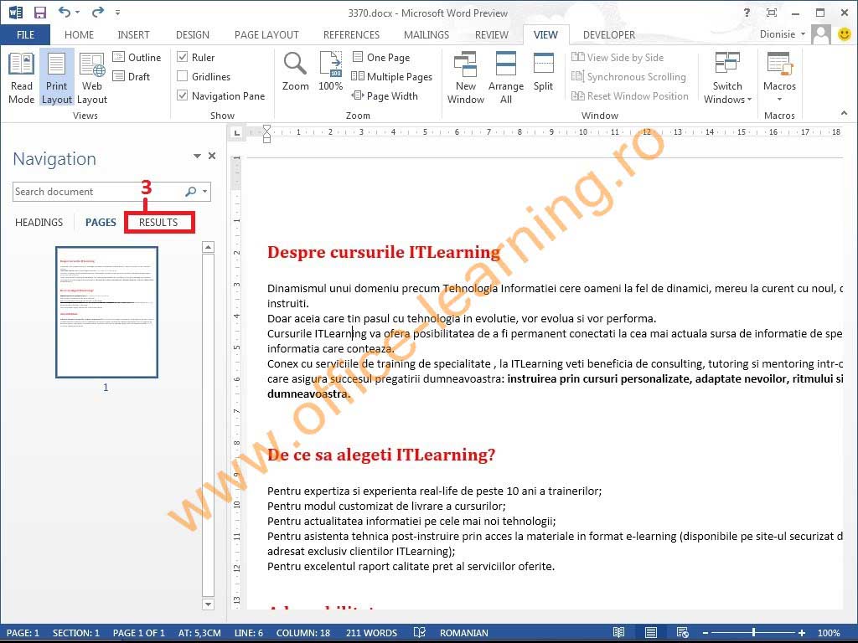This screenshot has width=858, height=643.
Task: Click the Search document input field
Action: (97, 192)
